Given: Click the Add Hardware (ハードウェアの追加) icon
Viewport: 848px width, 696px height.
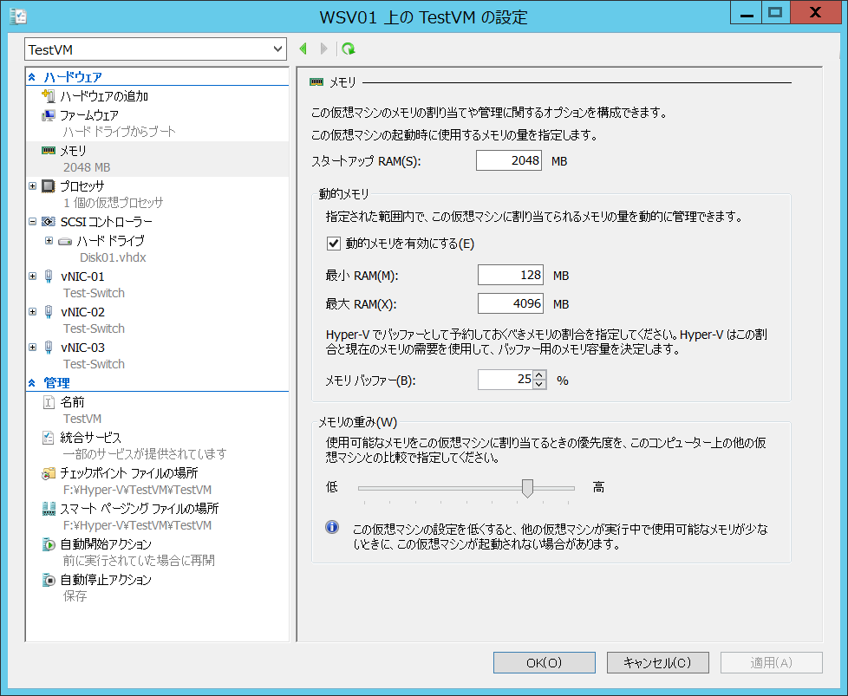Looking at the screenshot, I should click(x=49, y=96).
